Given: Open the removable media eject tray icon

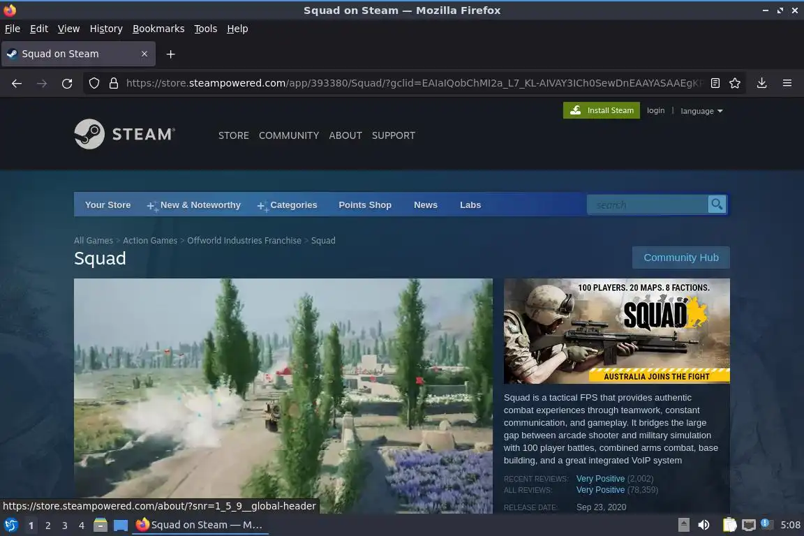Looking at the screenshot, I should coord(683,525).
